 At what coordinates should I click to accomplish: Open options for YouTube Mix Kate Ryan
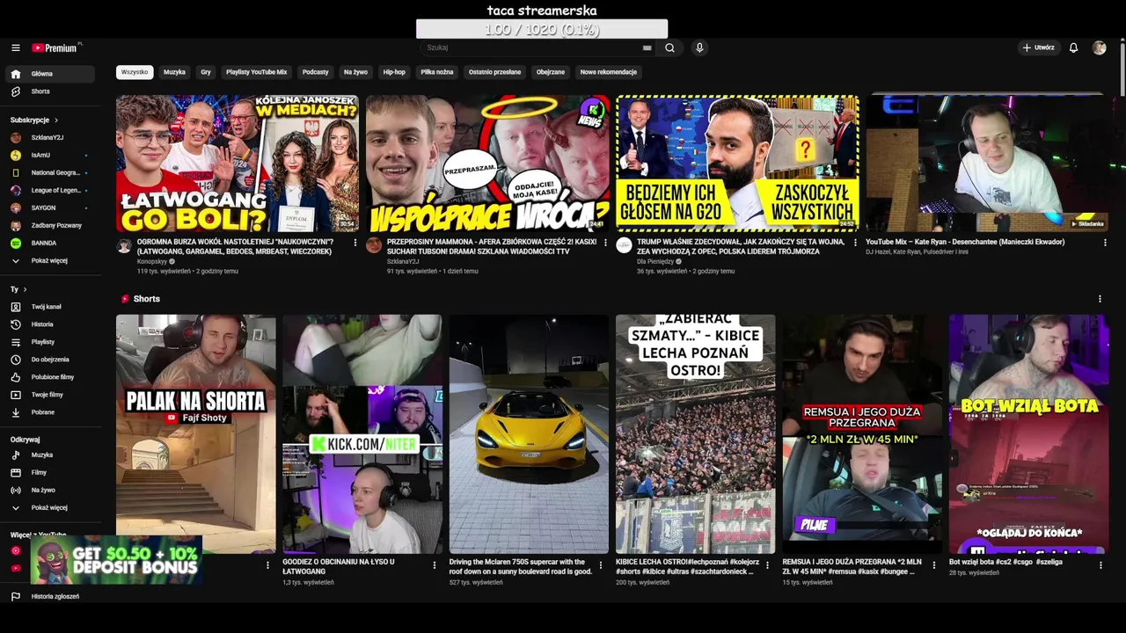tap(1105, 243)
